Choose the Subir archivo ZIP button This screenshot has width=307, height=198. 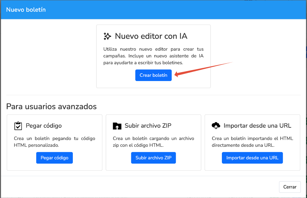tap(153, 158)
